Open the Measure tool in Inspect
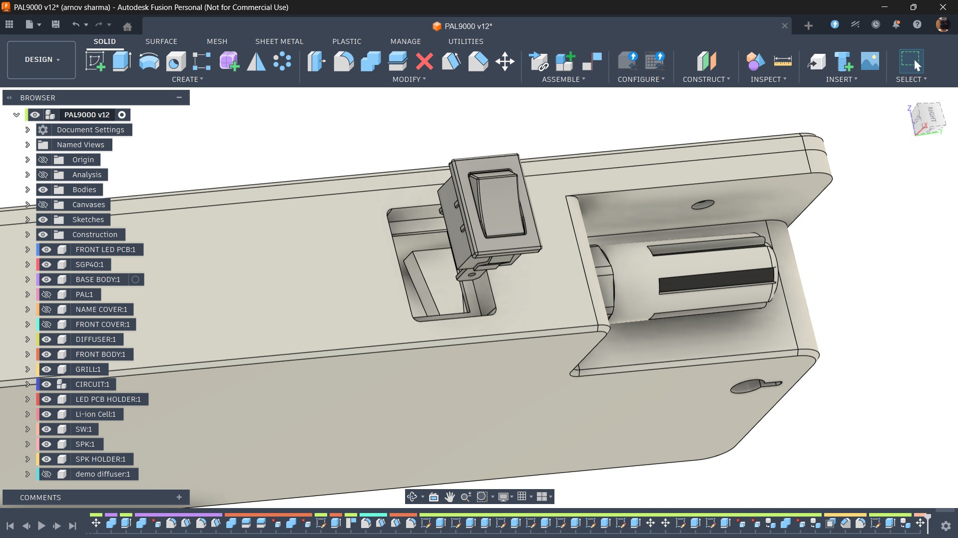Viewport: 958px width, 538px height. click(x=782, y=61)
